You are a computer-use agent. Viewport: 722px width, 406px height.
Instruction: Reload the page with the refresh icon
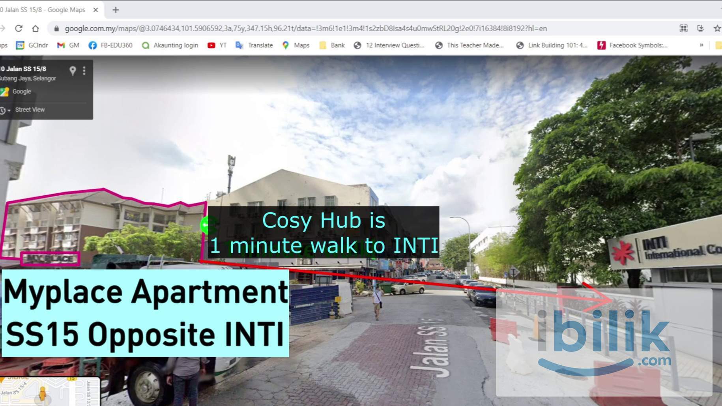tap(19, 28)
